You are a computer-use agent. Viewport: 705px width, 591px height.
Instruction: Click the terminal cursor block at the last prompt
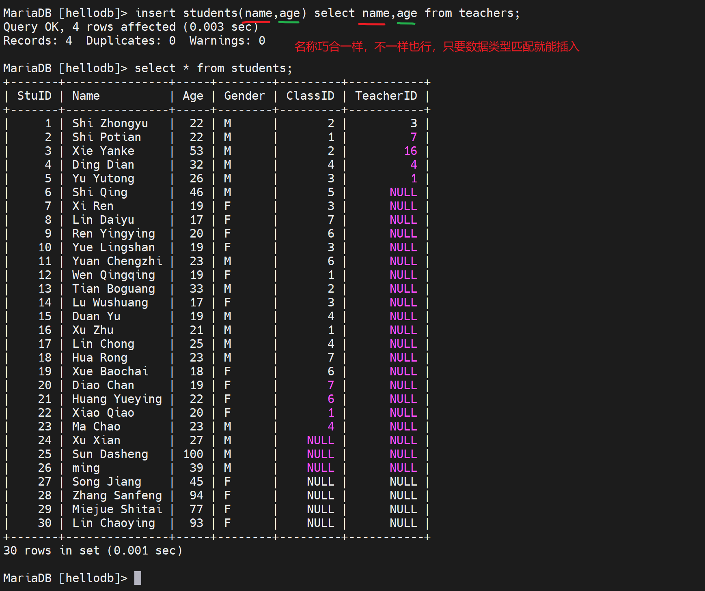pos(138,578)
